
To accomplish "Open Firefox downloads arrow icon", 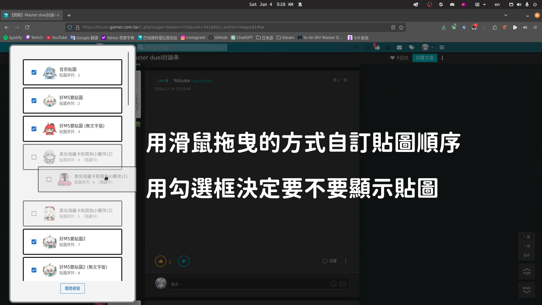I will [x=443, y=27].
